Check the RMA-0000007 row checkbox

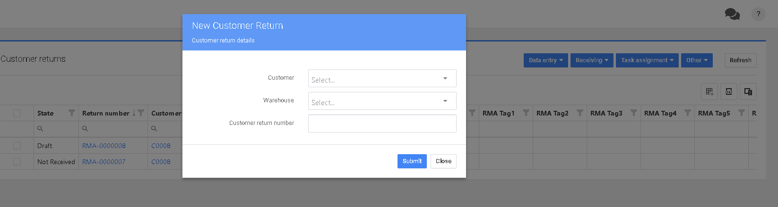tap(17, 162)
